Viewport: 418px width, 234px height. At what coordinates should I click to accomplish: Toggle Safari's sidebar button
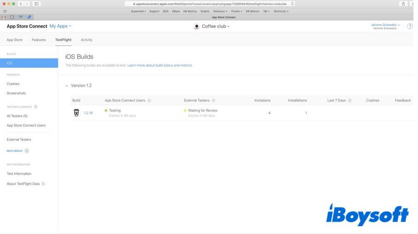coord(36,4)
